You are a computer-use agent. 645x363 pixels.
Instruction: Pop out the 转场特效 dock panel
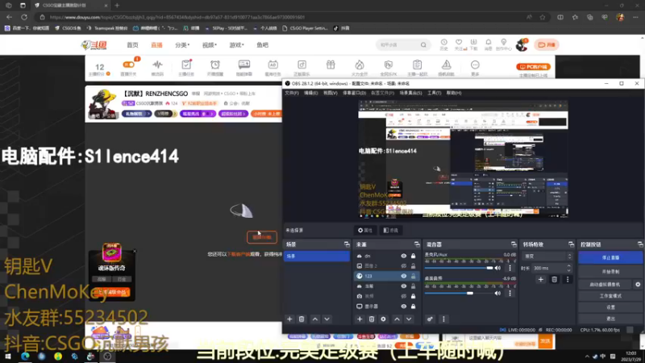tap(571, 244)
